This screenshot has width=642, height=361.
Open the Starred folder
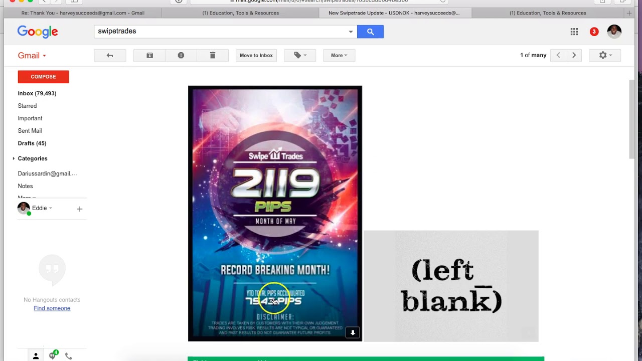point(27,106)
